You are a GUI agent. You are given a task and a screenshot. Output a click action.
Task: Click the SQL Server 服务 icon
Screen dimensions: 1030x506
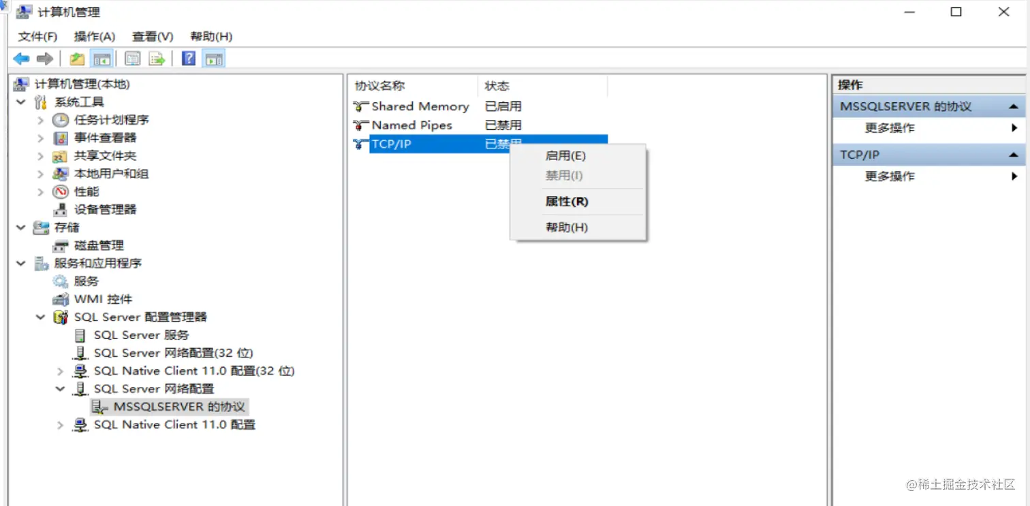tap(80, 335)
